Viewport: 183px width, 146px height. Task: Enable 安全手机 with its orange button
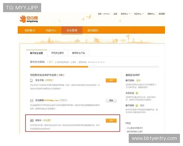[111, 80]
